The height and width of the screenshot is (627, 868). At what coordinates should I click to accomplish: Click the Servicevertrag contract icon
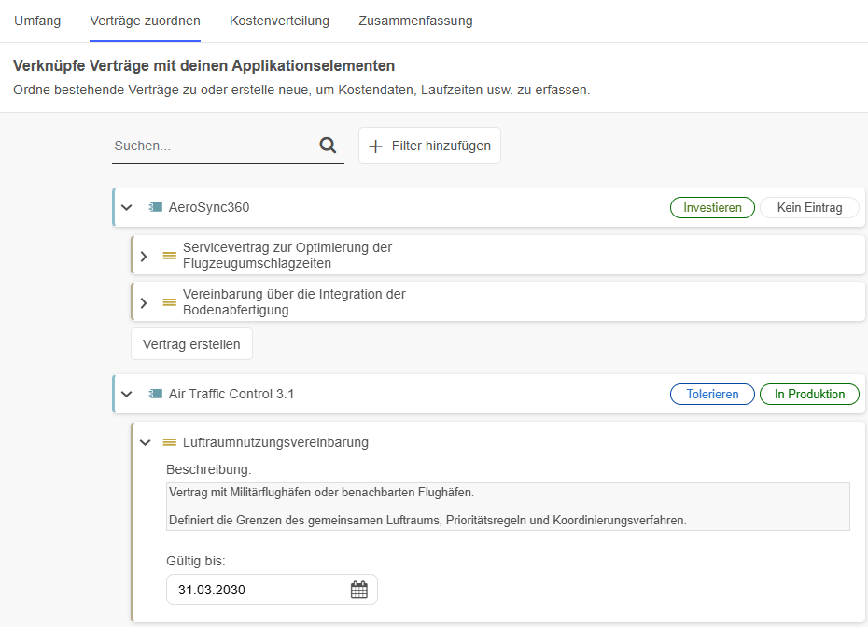(x=169, y=255)
